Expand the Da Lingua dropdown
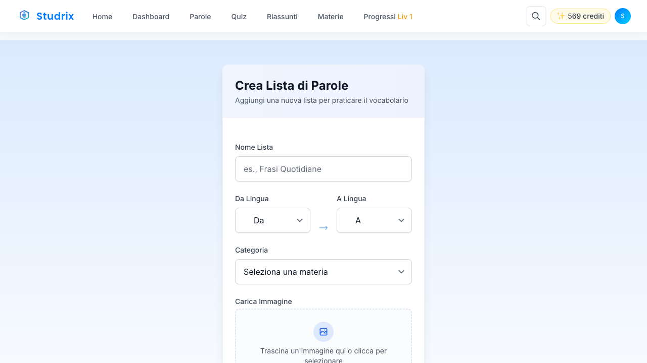 coord(272,220)
